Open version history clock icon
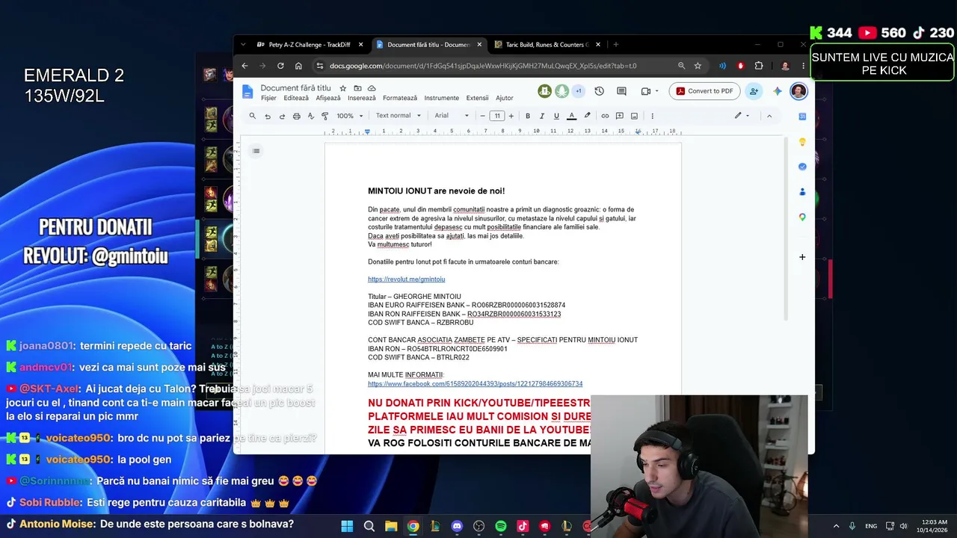The height and width of the screenshot is (538, 957). 599,91
